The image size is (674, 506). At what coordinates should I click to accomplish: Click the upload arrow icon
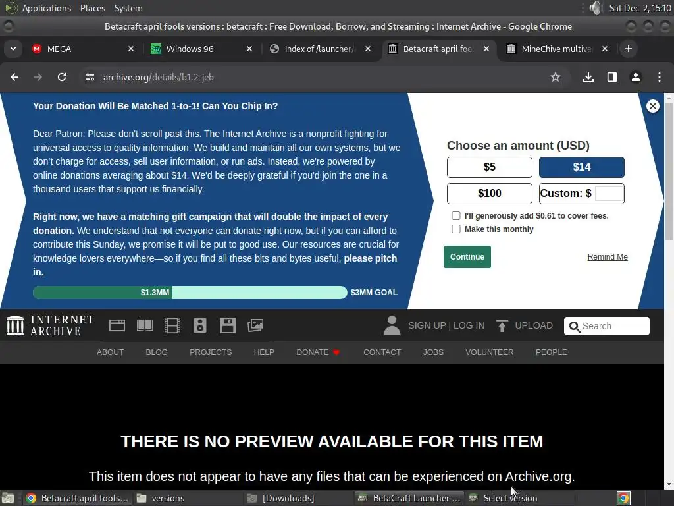coord(502,325)
